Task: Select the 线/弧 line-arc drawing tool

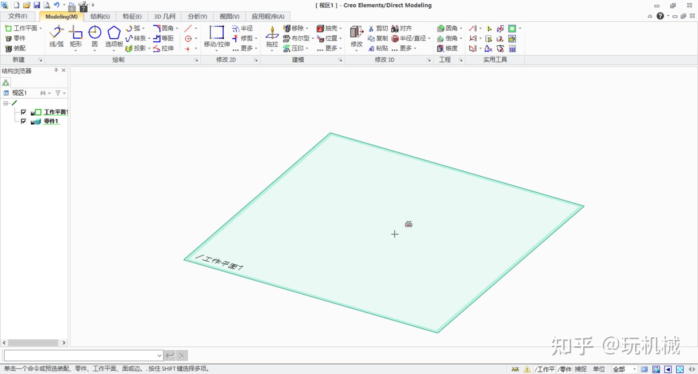Action: (56, 36)
